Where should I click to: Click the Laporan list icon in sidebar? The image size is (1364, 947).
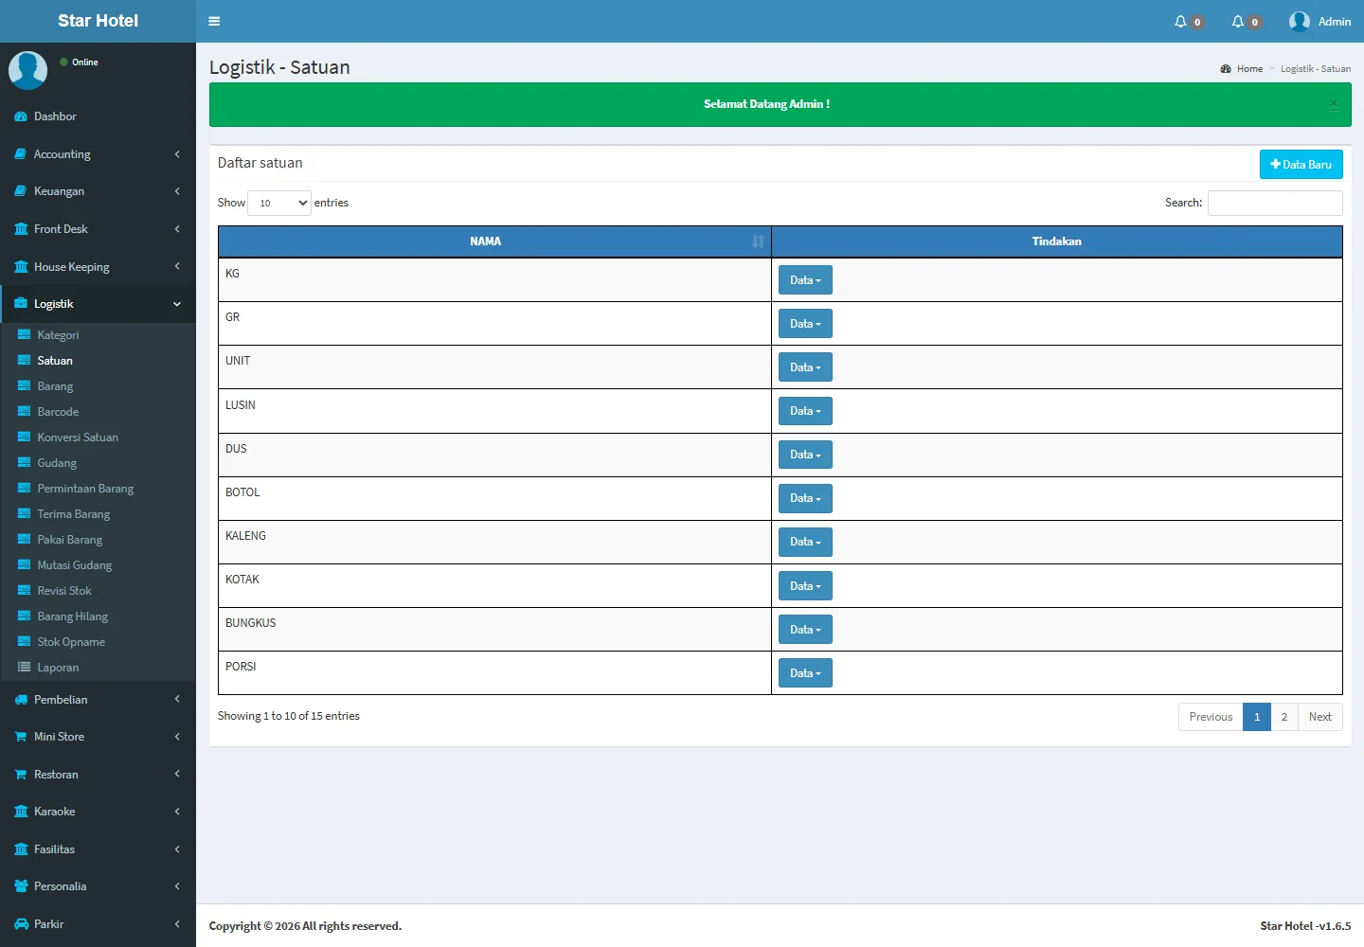point(25,668)
